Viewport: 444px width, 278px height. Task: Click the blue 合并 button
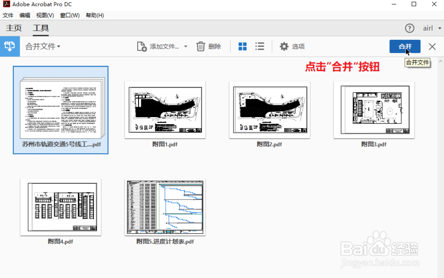pyautogui.click(x=404, y=46)
